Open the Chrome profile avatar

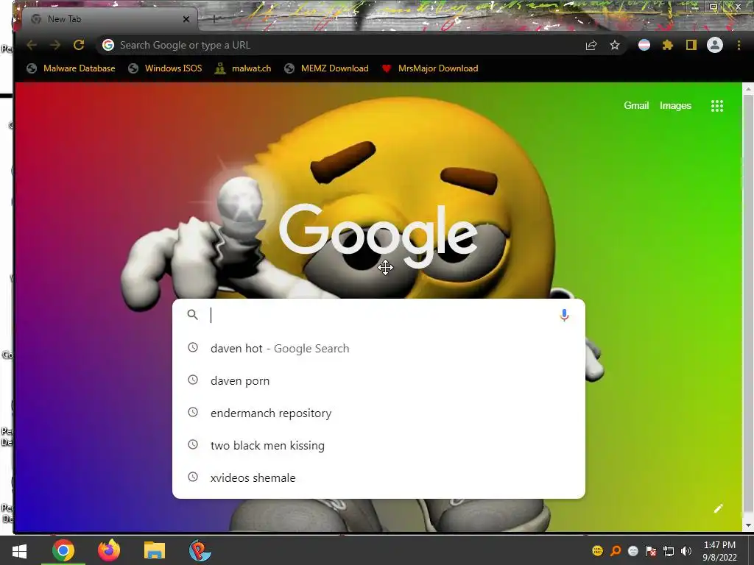pyautogui.click(x=714, y=45)
